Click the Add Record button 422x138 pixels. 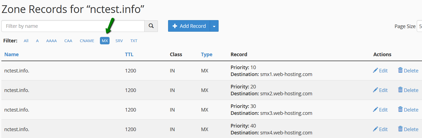[189, 26]
